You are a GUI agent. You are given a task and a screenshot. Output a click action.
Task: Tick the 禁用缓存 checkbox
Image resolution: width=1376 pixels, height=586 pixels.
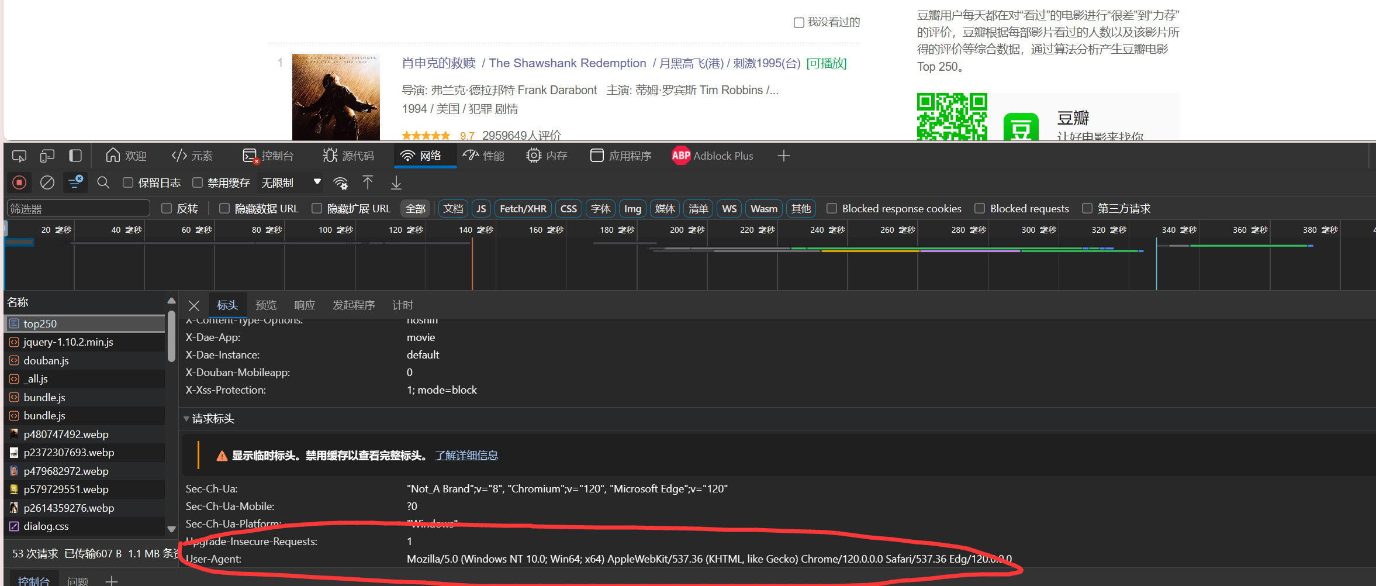click(x=198, y=183)
